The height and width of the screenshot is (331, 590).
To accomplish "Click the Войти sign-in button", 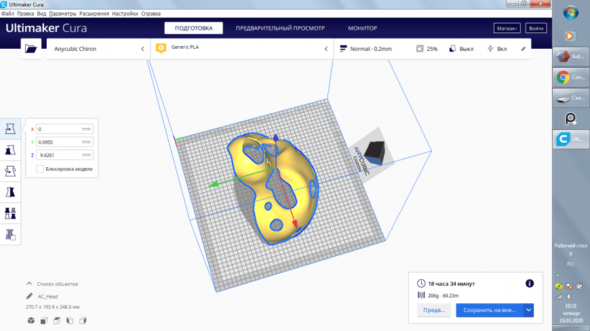I will [x=536, y=28].
